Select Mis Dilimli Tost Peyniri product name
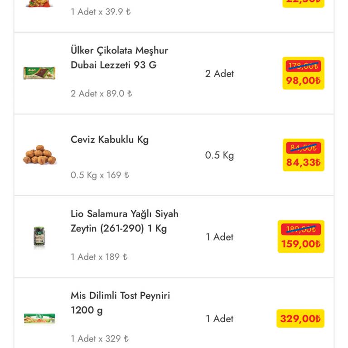This screenshot has height=348, width=348. (x=120, y=303)
